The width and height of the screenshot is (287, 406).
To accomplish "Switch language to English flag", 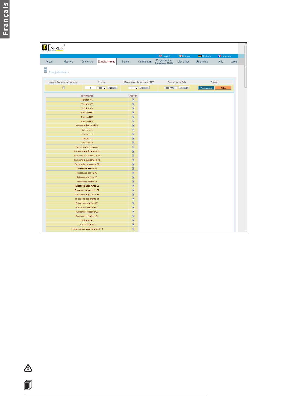I will tap(160, 56).
